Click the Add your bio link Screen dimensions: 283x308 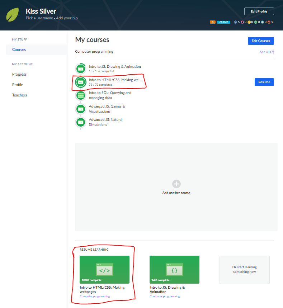coord(67,18)
